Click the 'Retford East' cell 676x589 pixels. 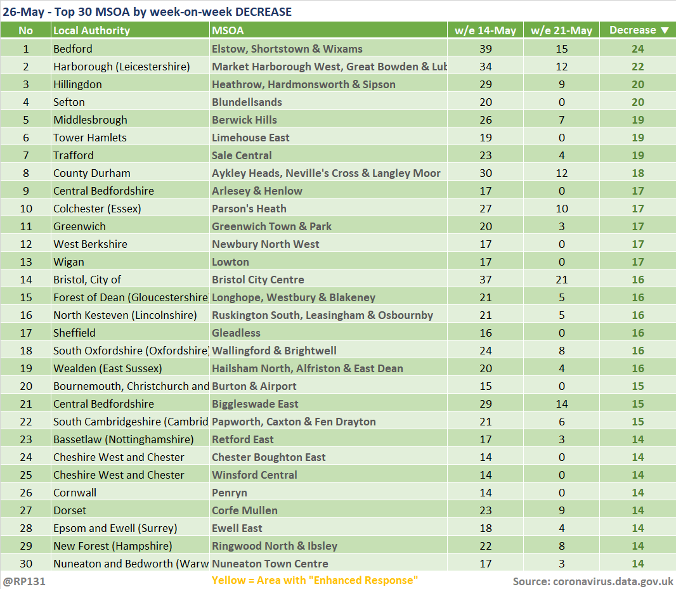328,439
